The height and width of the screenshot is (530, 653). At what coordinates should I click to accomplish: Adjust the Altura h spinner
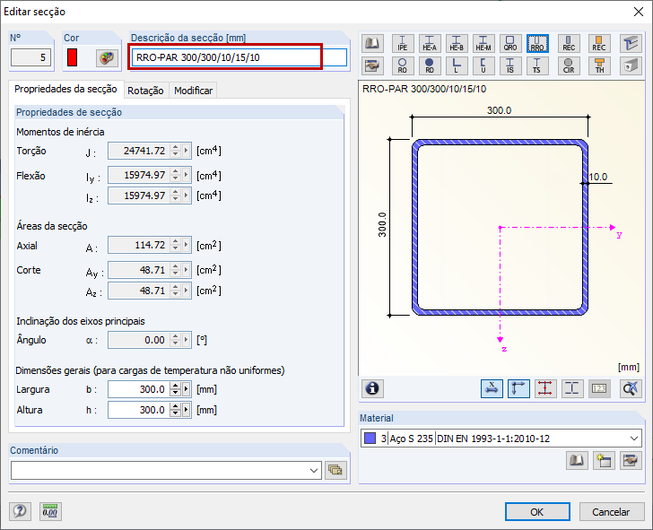[x=175, y=410]
